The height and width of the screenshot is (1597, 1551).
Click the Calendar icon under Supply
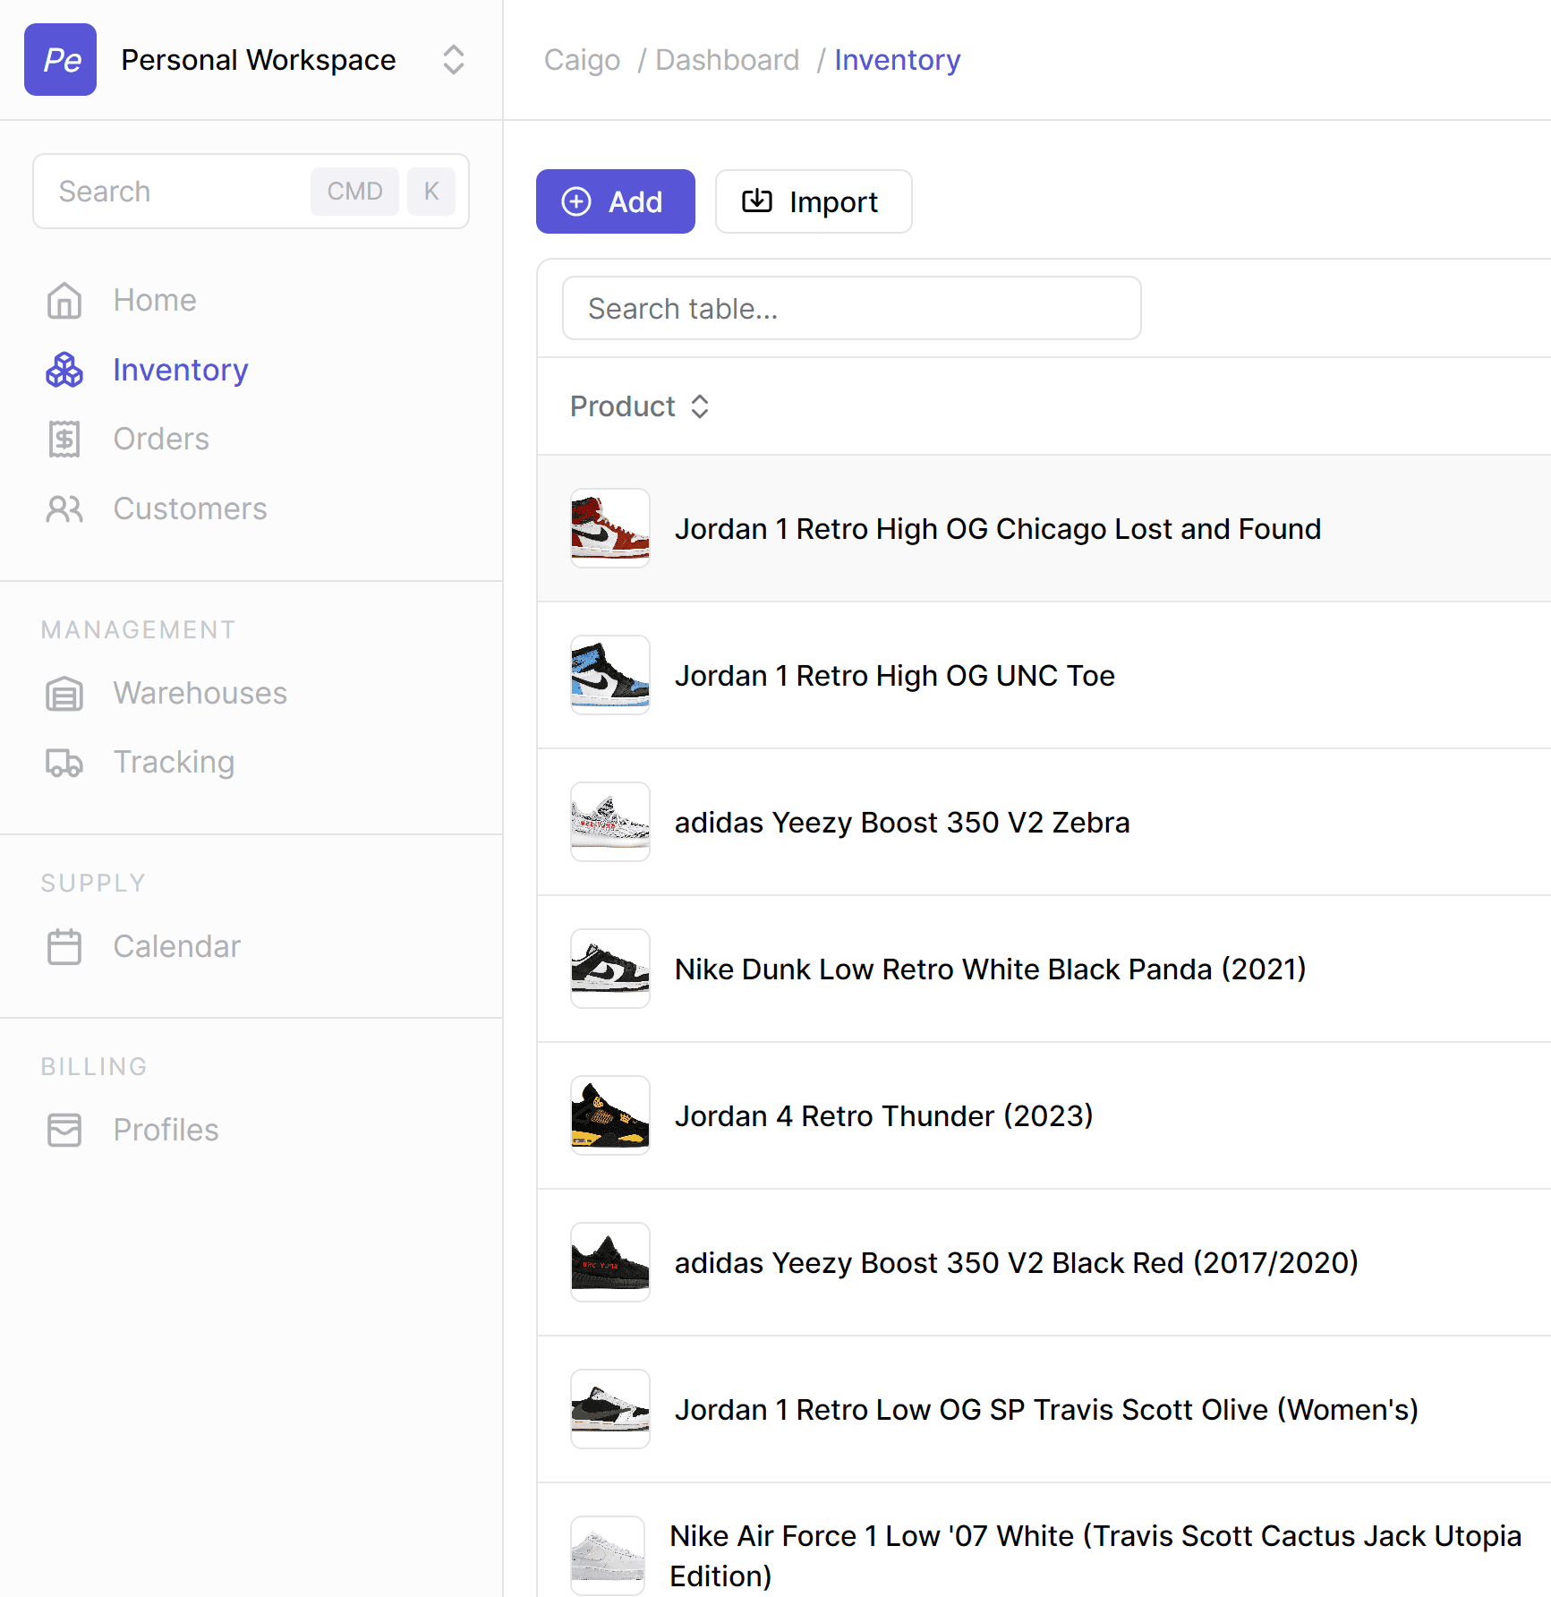64,947
